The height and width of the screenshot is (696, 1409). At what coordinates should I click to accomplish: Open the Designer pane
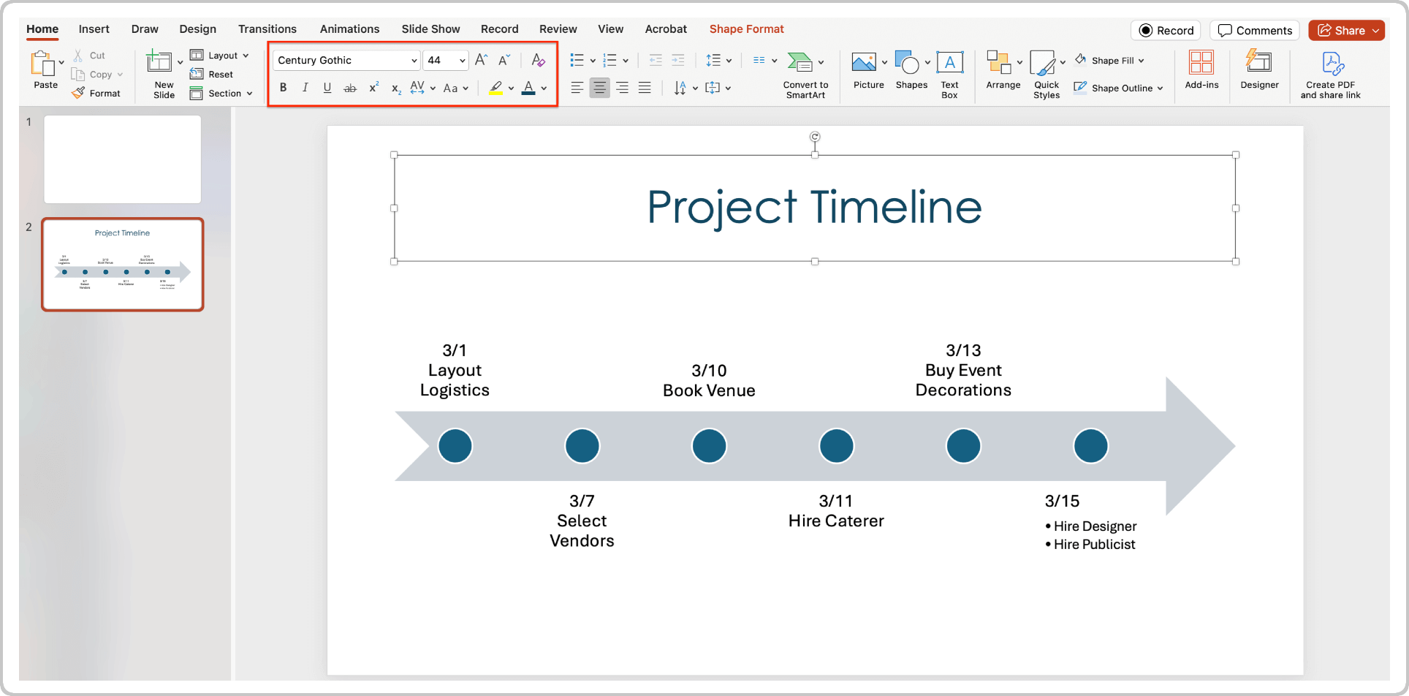pos(1259,72)
